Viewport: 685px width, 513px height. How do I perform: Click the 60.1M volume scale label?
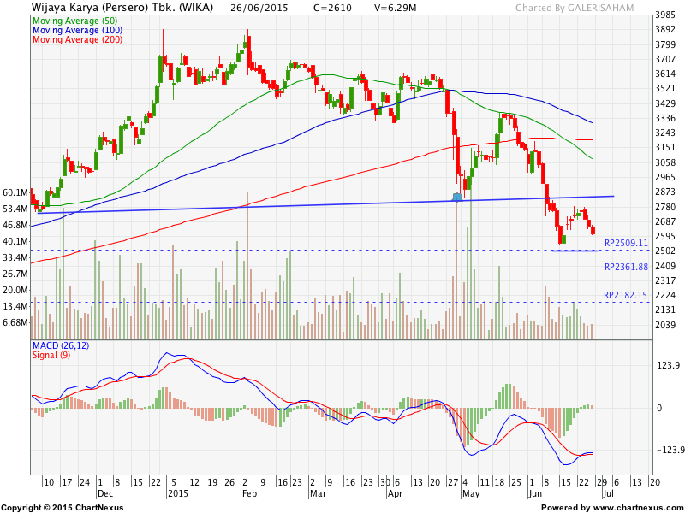[x=15, y=192]
